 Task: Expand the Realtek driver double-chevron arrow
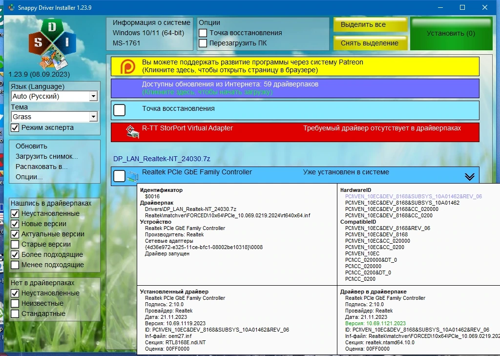tap(469, 177)
